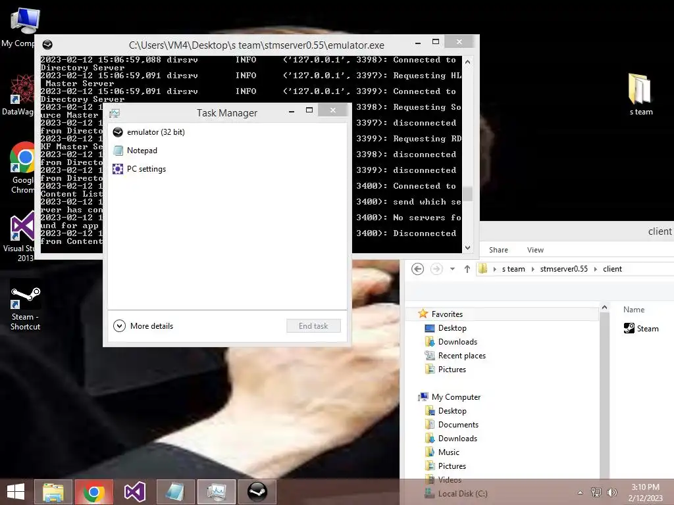Expand More details in Task Manager
The width and height of the screenshot is (674, 505).
(x=143, y=326)
